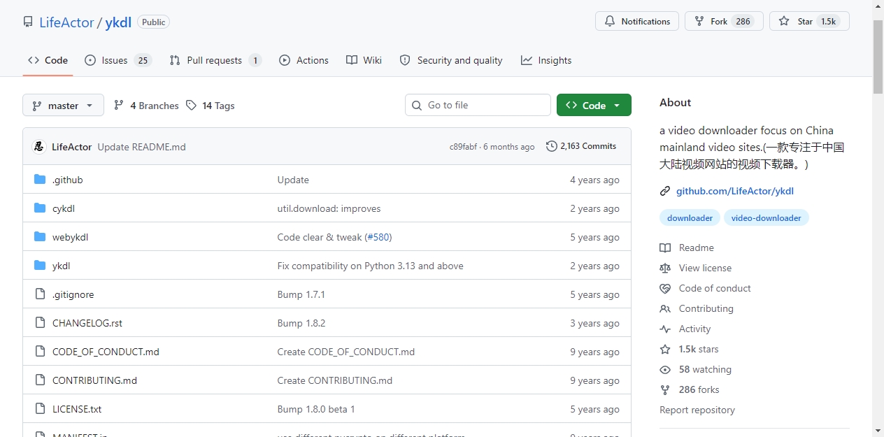
Task: Open github.com/LifeActor/ykdl website link
Action: pyautogui.click(x=735, y=191)
